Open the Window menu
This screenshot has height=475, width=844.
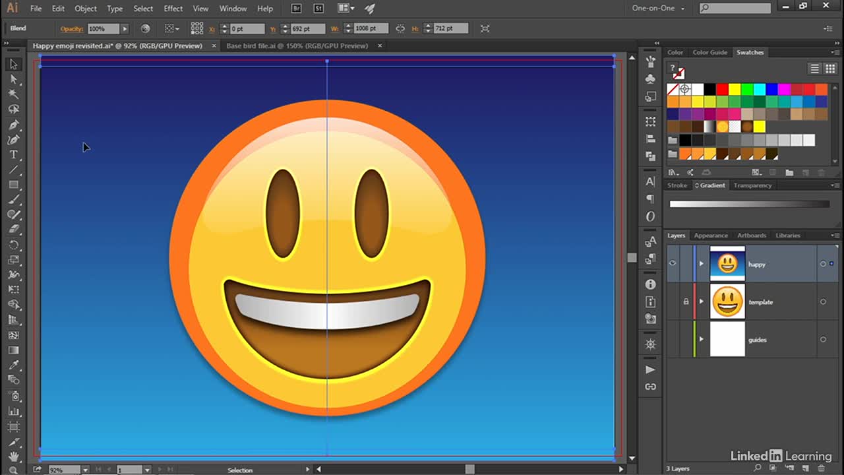(x=233, y=9)
